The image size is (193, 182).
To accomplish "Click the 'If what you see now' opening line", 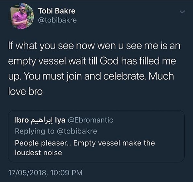I will click(x=94, y=46).
